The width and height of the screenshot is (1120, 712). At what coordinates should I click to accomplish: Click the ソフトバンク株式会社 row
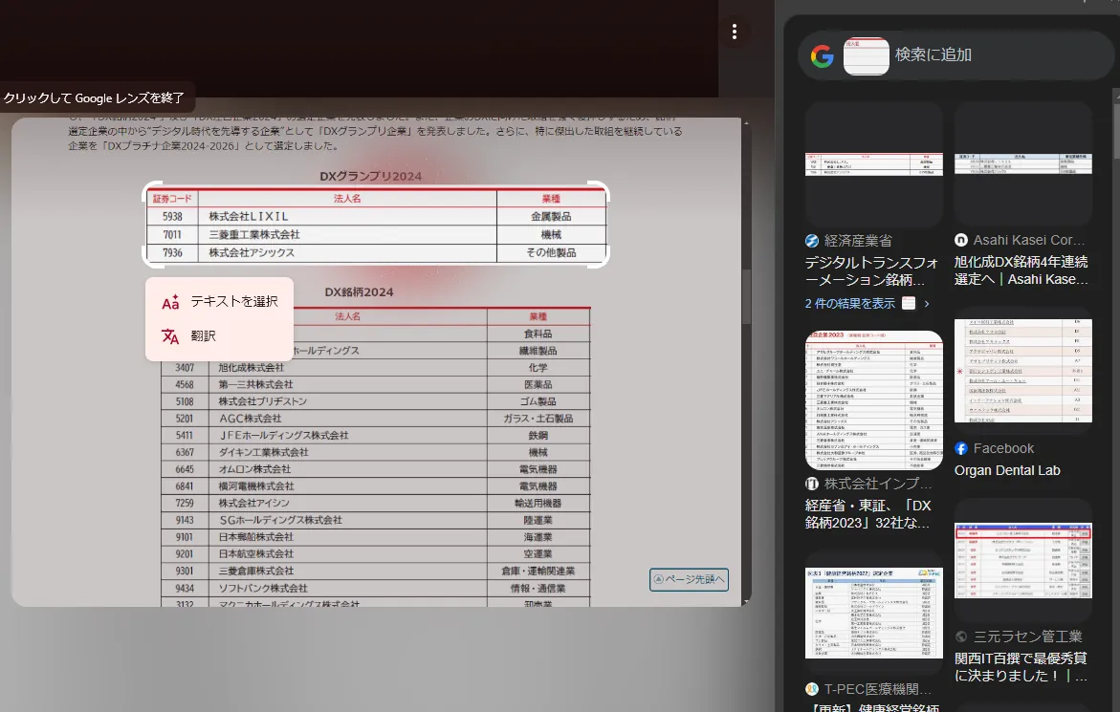(376, 589)
